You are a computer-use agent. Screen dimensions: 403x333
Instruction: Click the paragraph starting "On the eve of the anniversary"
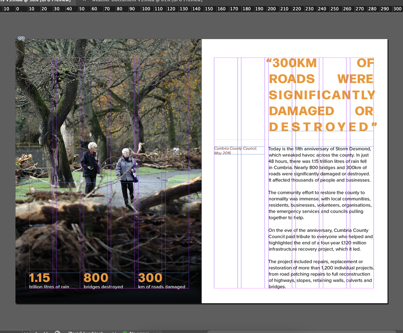click(320, 239)
